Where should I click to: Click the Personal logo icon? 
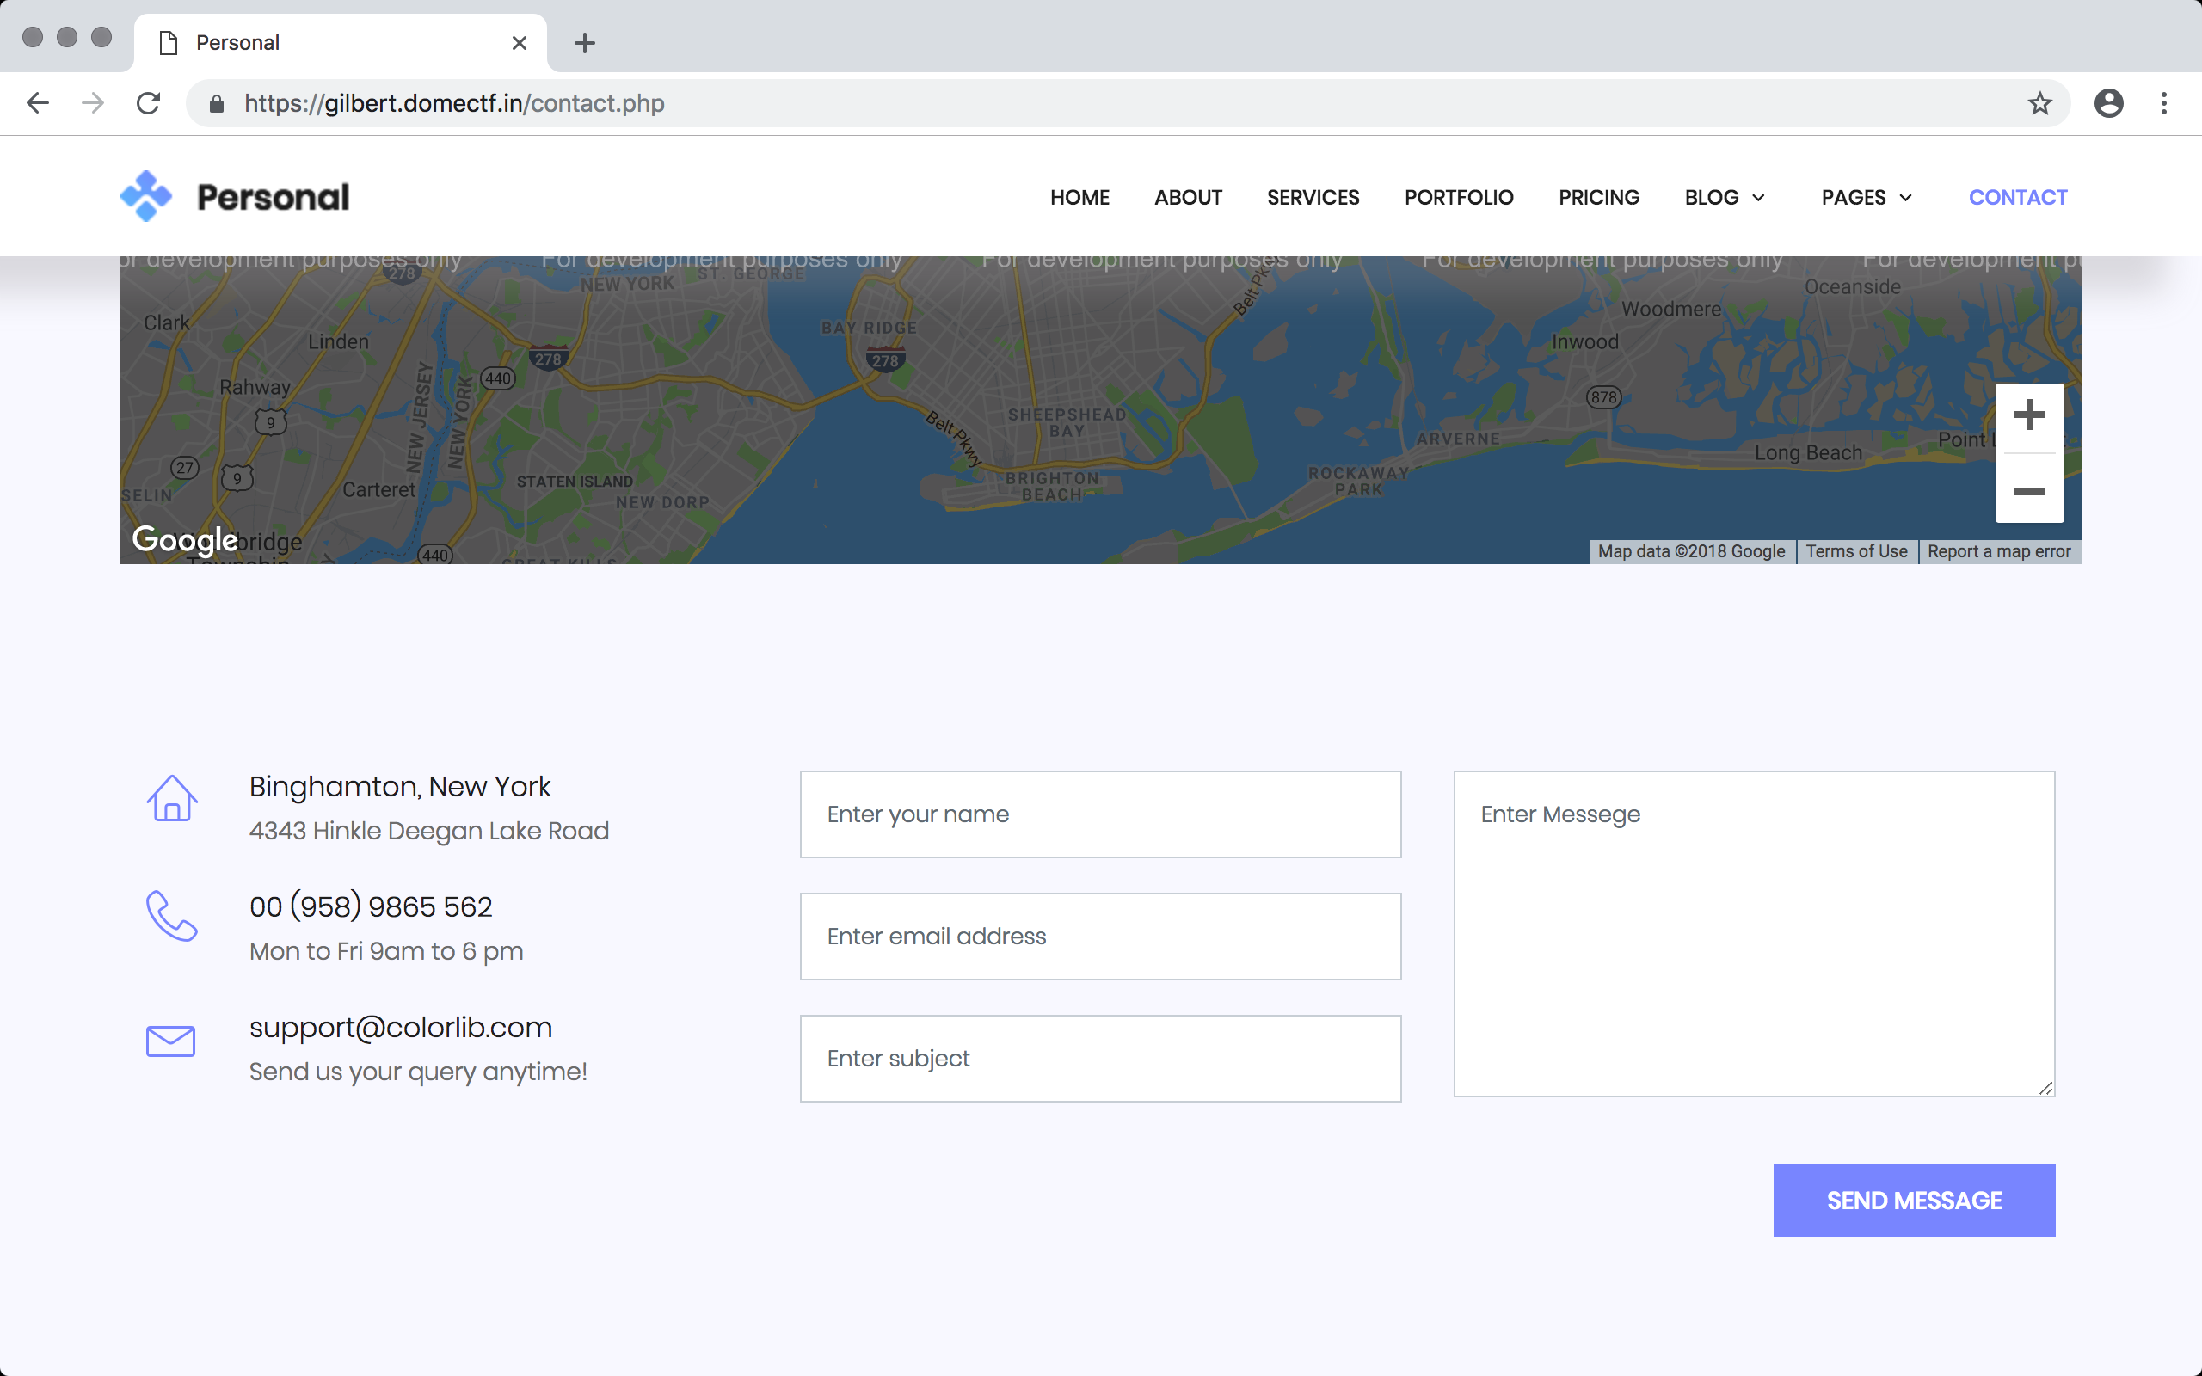pos(145,197)
